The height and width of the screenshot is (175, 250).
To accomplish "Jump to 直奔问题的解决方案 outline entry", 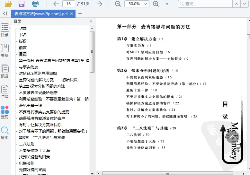I will pyautogui.click(x=48, y=80).
